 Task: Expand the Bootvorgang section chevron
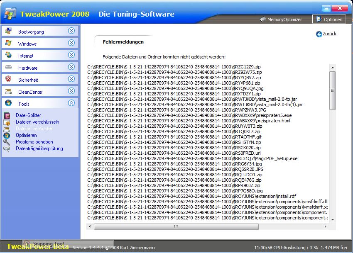[x=71, y=31]
